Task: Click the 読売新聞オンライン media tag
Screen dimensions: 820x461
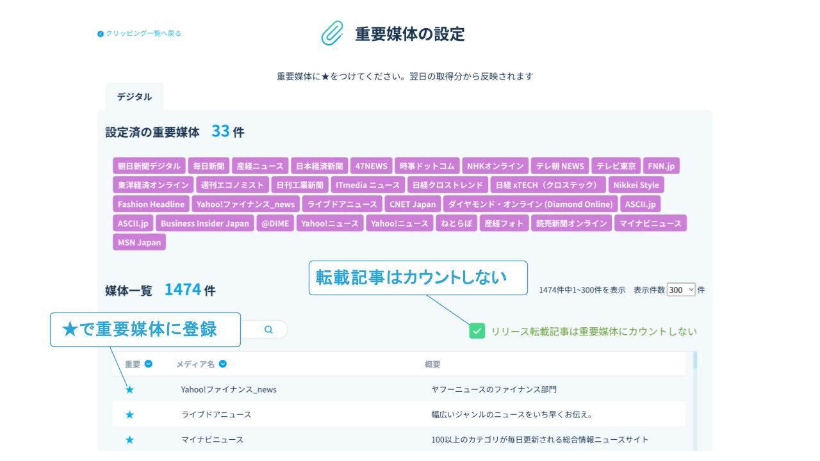Action: point(571,223)
